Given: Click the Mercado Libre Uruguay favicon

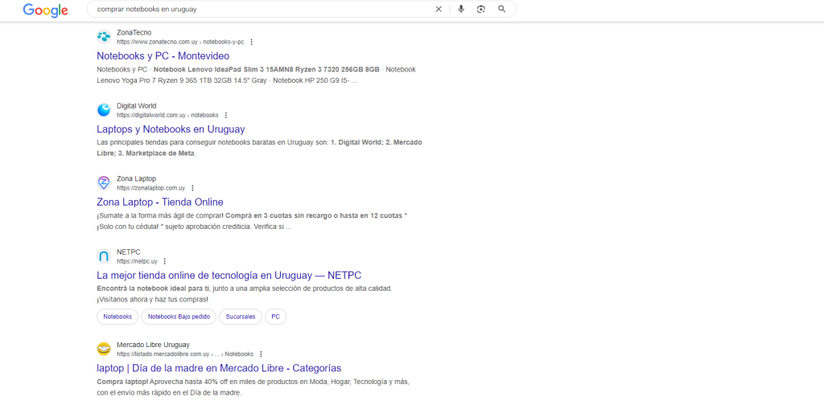Looking at the screenshot, I should (x=104, y=349).
